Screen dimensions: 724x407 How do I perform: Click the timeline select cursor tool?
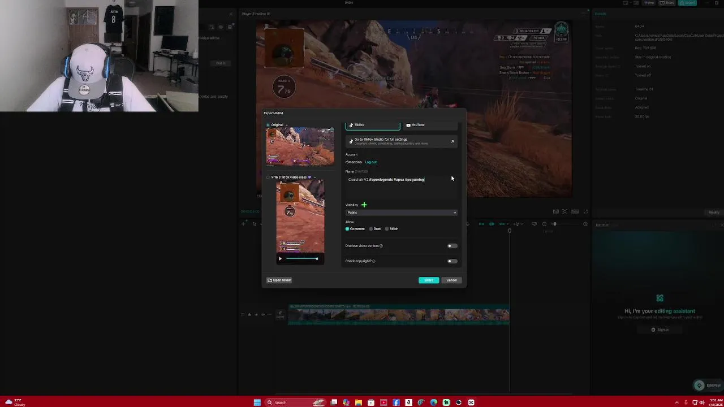(x=255, y=224)
